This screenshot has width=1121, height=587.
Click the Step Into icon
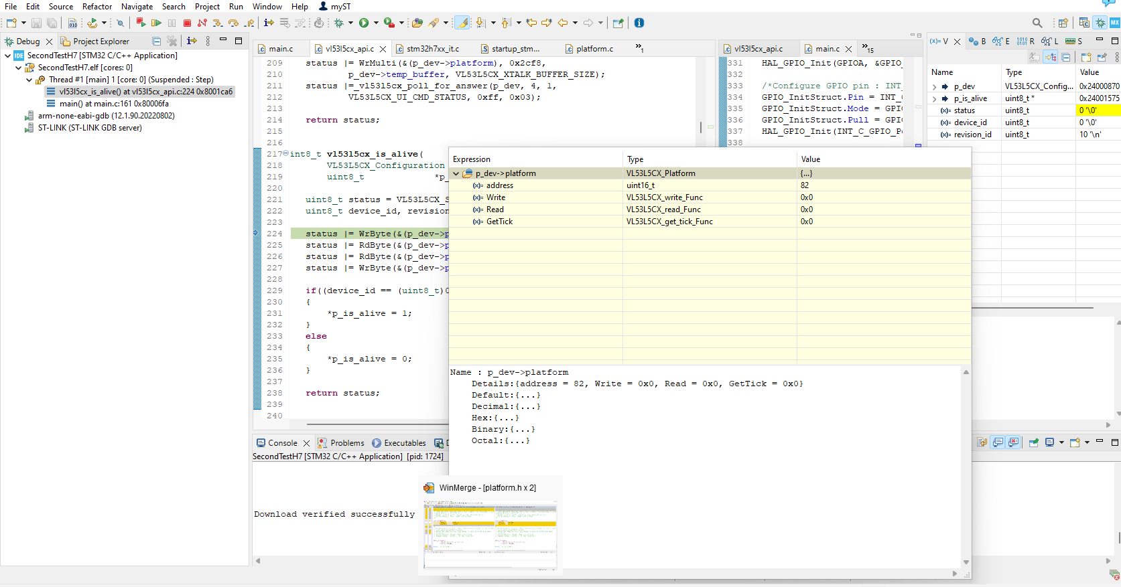pyautogui.click(x=218, y=23)
